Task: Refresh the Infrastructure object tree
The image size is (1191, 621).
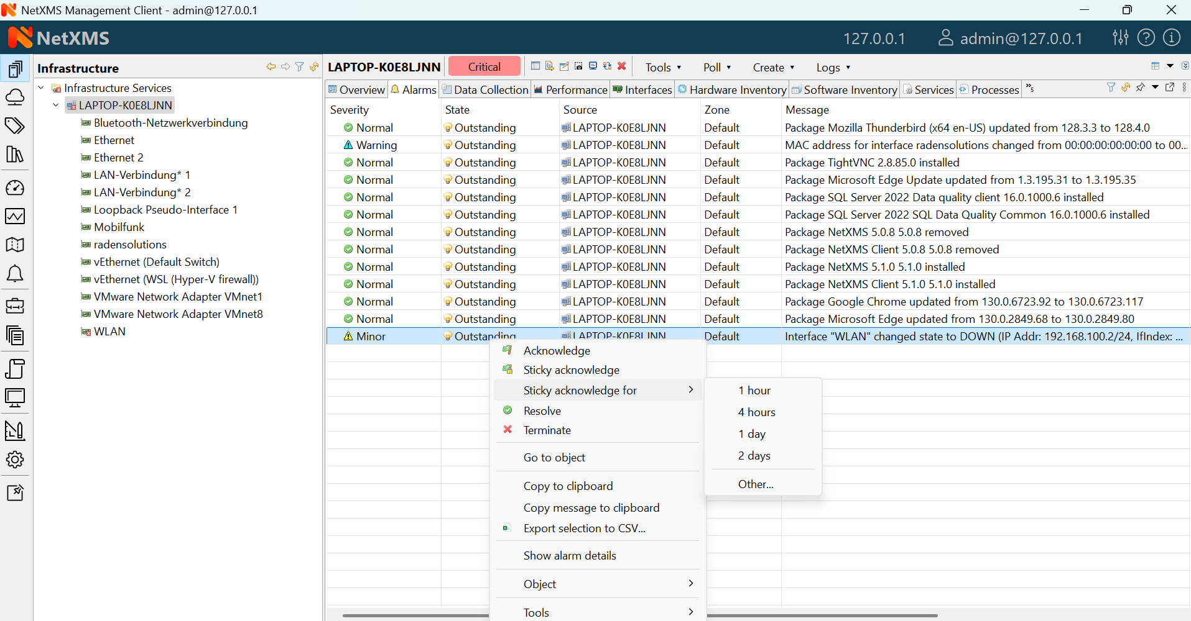Action: pos(314,67)
